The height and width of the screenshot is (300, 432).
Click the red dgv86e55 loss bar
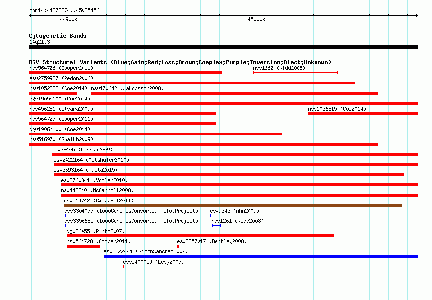[200, 236]
